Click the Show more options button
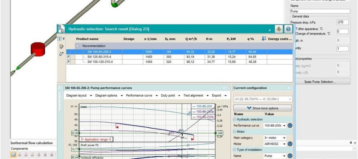The width and height of the screenshot is (358, 159). point(263,108)
